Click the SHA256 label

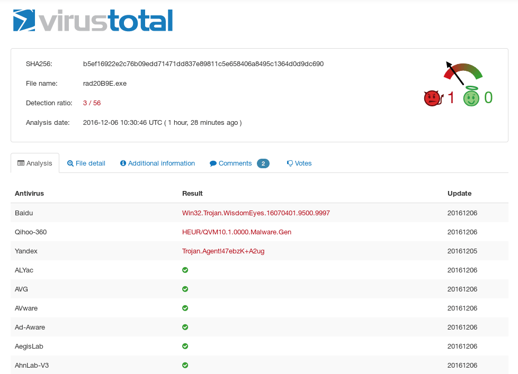tap(39, 64)
